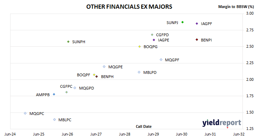Select the red BENPI data point

[x=197, y=40]
